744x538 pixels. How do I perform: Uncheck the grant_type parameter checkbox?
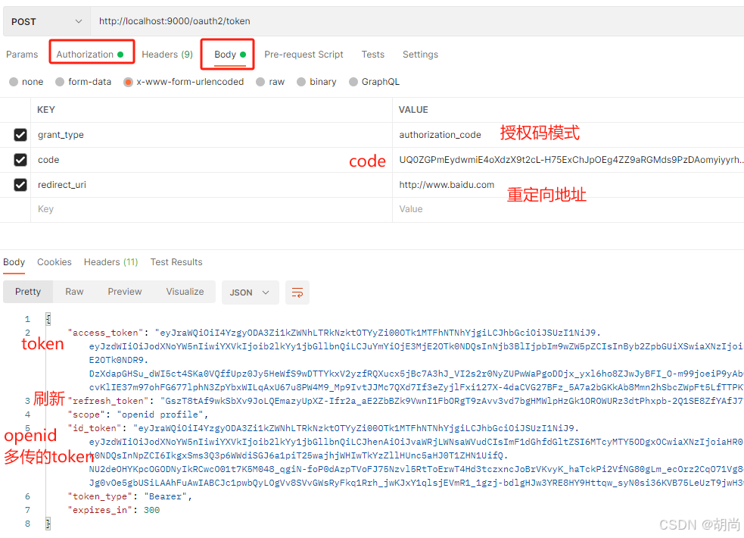point(20,135)
